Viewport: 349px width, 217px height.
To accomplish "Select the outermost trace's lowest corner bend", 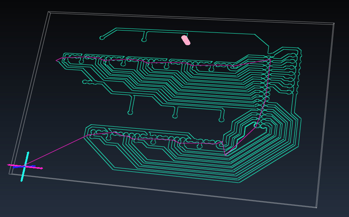I will [x=239, y=183].
